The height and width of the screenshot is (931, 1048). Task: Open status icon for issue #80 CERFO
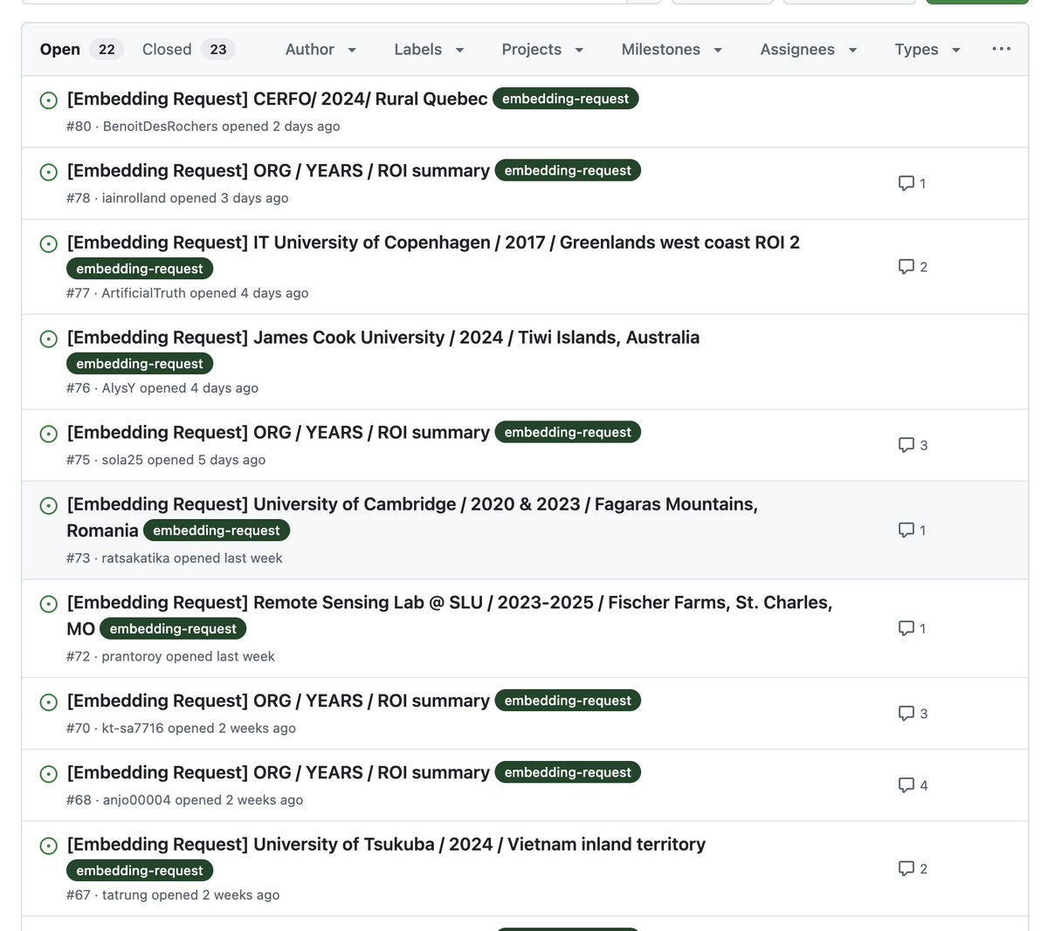click(49, 100)
